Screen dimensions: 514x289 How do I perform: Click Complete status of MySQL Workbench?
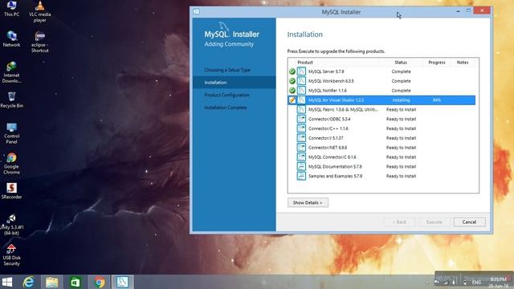[x=401, y=81]
